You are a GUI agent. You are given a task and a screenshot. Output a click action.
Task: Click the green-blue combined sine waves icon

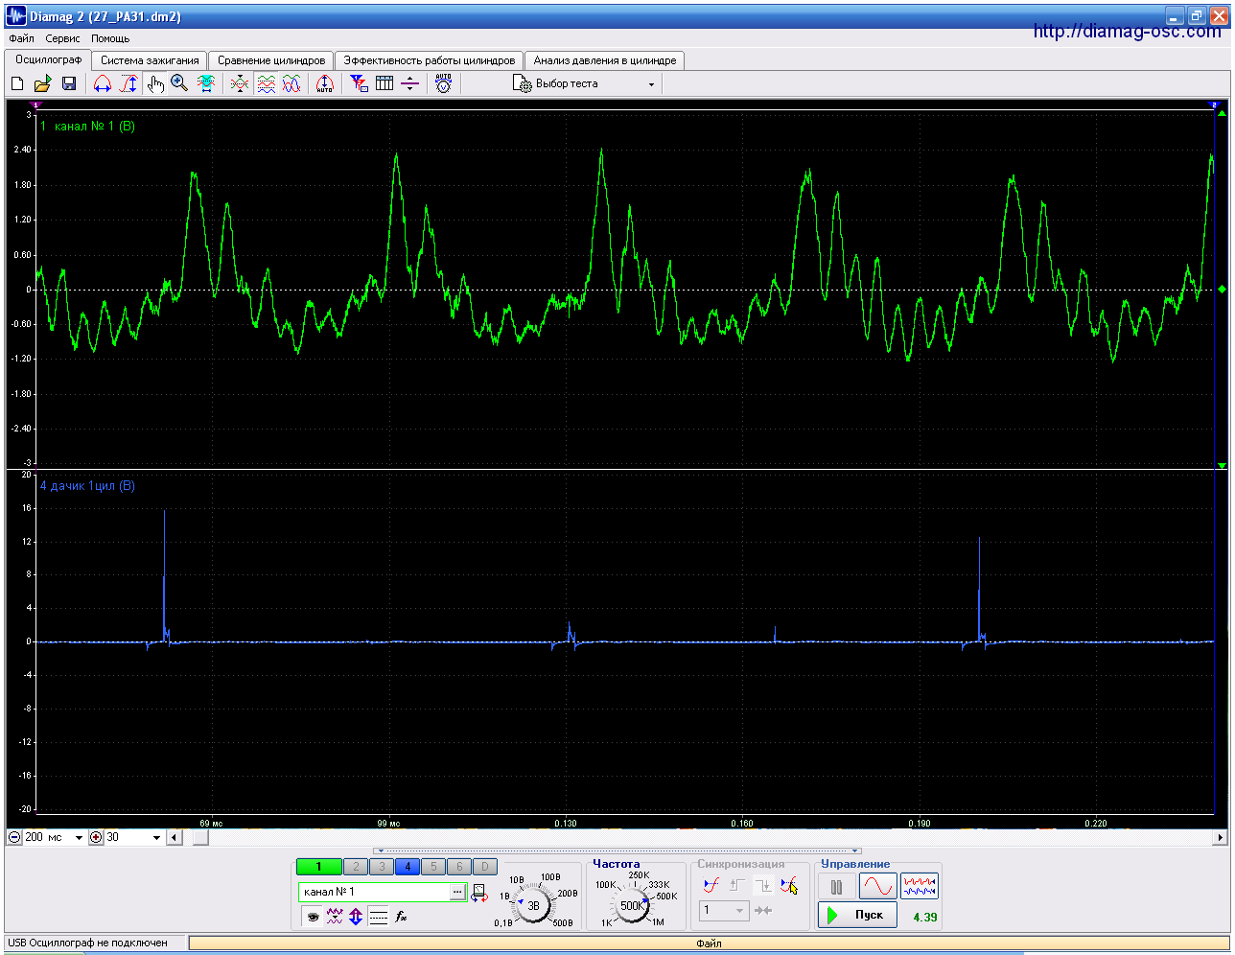point(291,83)
